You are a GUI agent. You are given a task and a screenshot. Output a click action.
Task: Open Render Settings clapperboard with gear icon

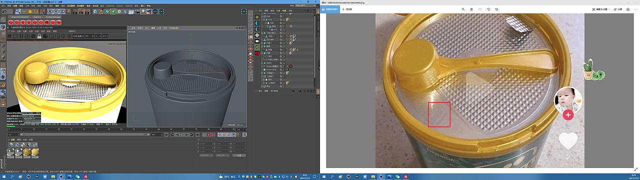87,11
